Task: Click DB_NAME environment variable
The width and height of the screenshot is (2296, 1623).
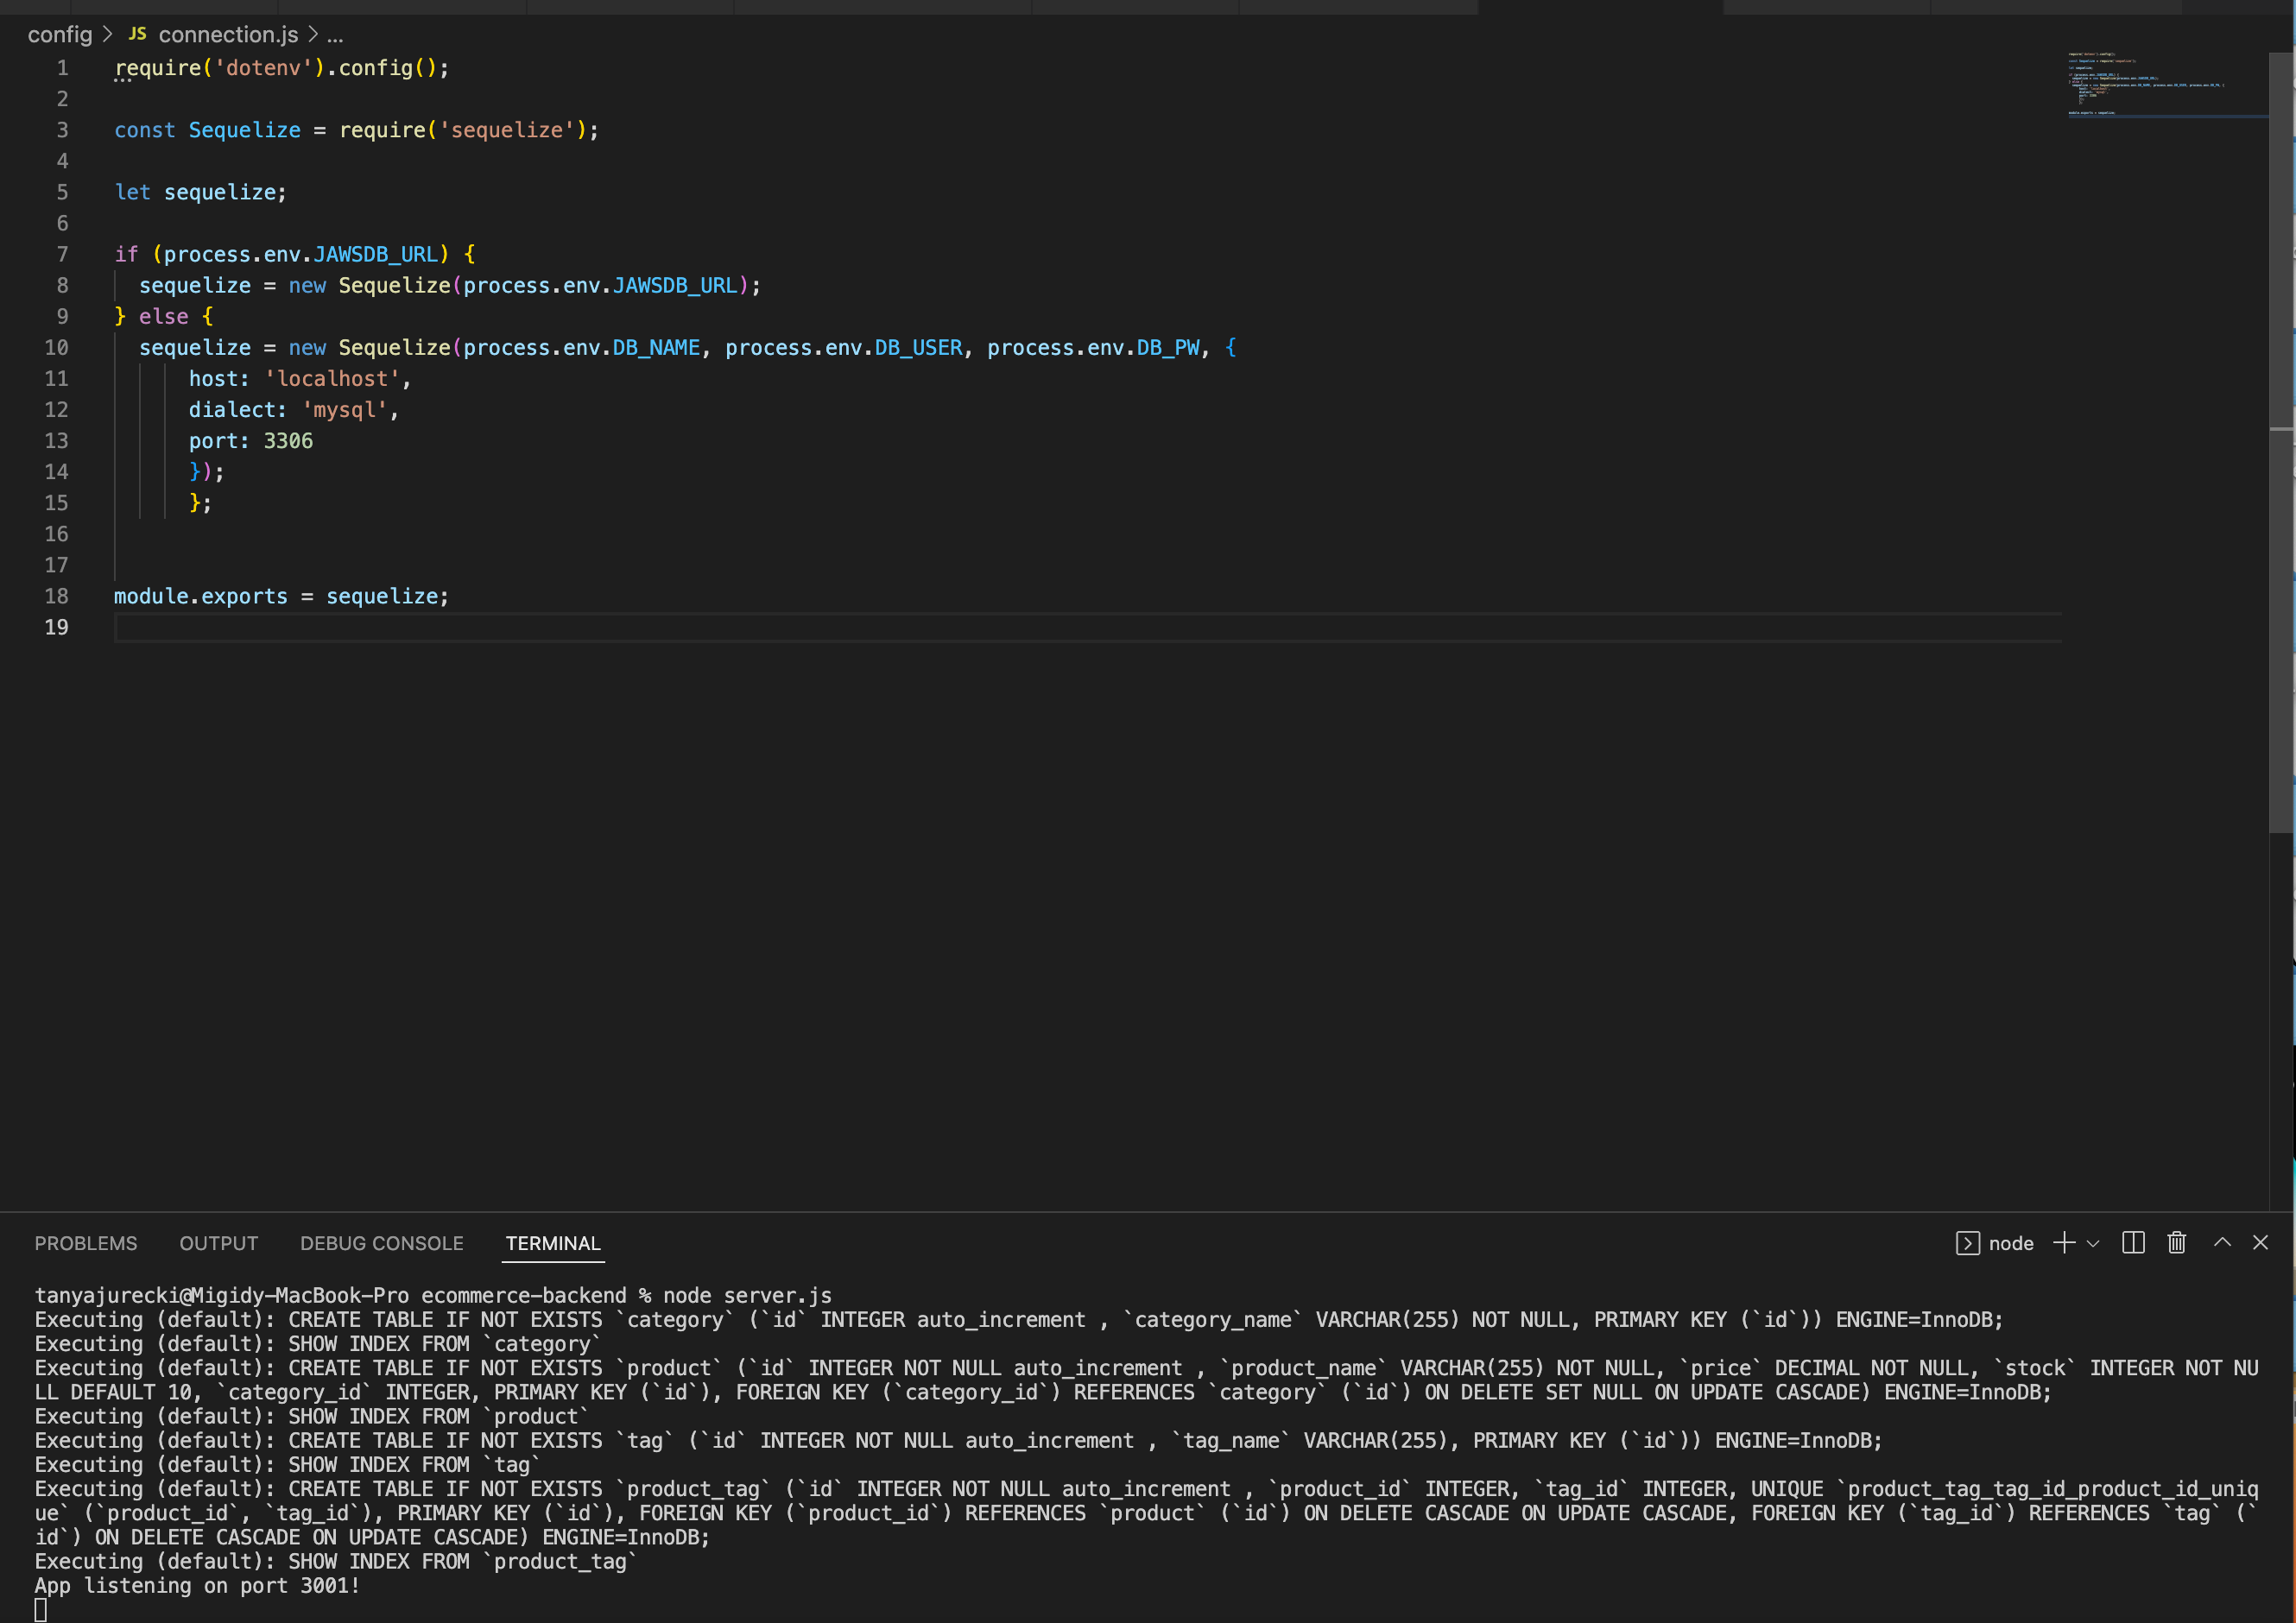Action: point(656,347)
